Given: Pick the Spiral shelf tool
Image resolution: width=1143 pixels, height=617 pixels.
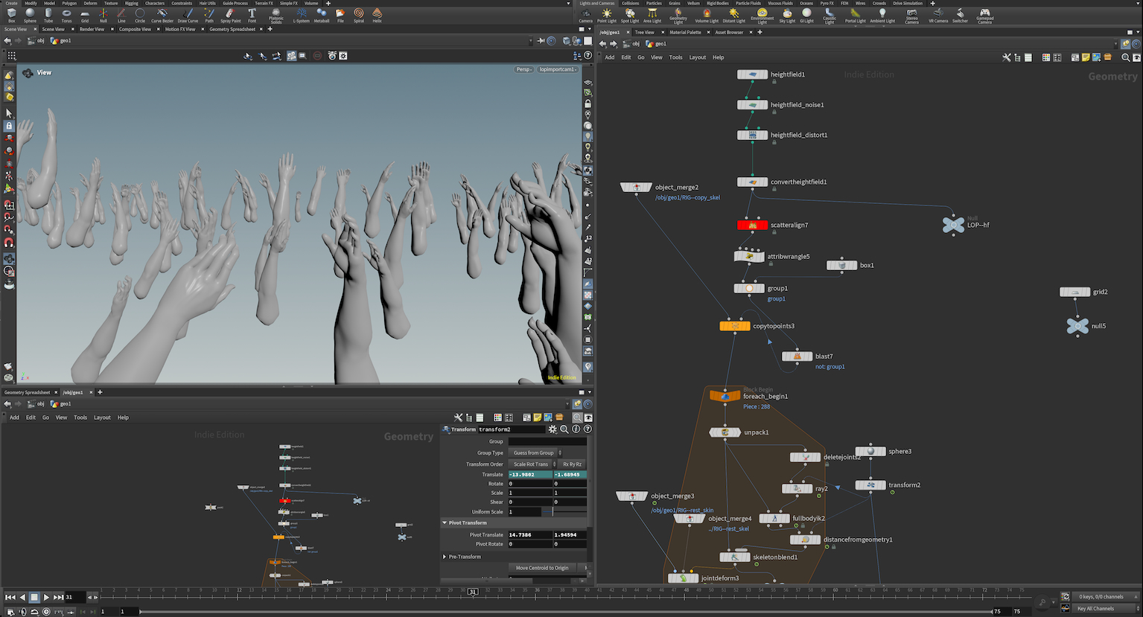Looking at the screenshot, I should click(358, 15).
